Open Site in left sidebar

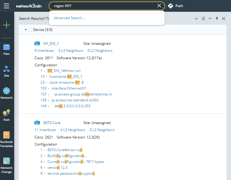point(6,71)
